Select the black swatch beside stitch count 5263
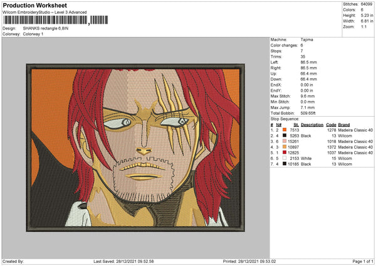The image size is (376, 266). [x=285, y=136]
